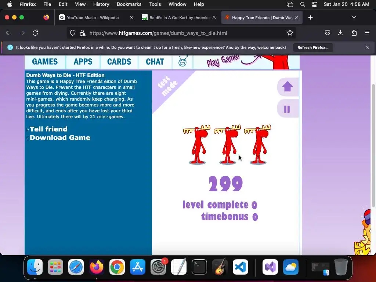Open the APPS navigation tab
Image resolution: width=376 pixels, height=282 pixels.
click(83, 62)
